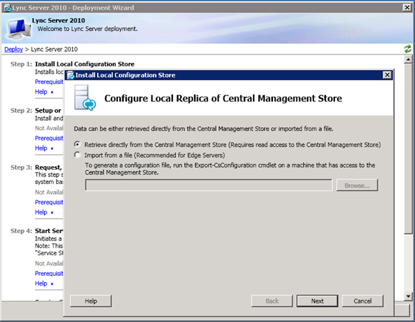Click the Lync Server 2010 computer header icon
The image size is (415, 322).
click(17, 28)
